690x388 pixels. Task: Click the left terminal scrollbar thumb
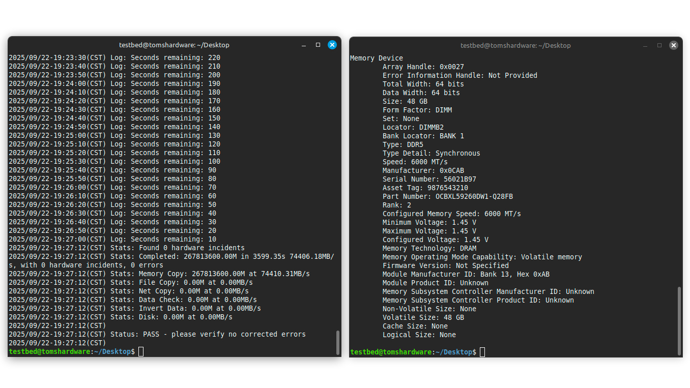(338, 343)
